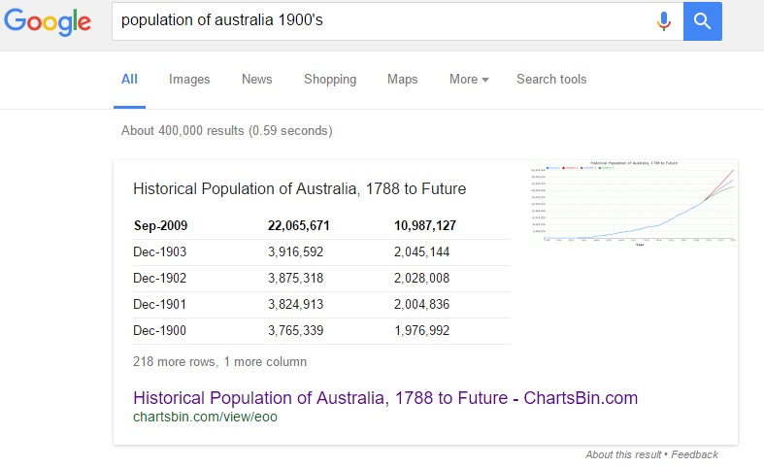Expand 218 more rows, 1 more column
Image resolution: width=764 pixels, height=469 pixels.
219,361
